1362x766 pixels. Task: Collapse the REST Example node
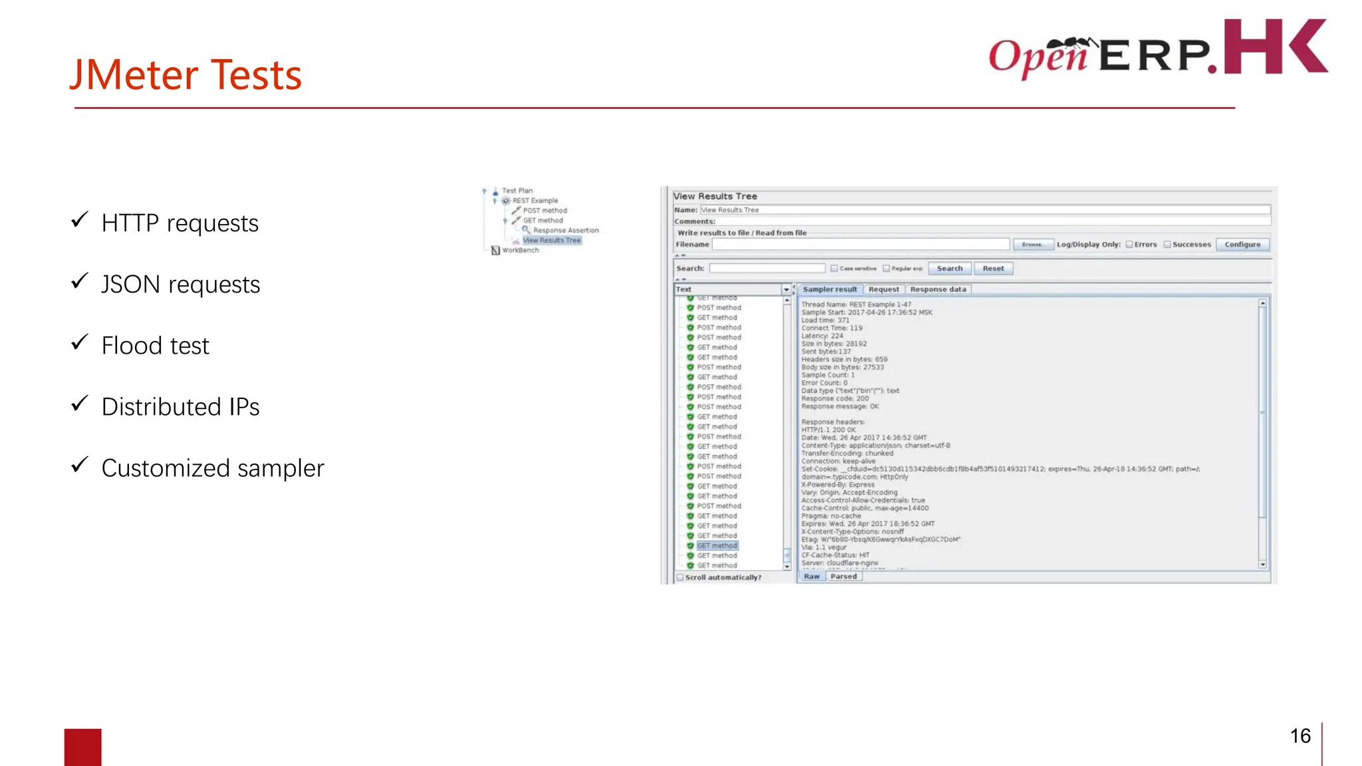[495, 201]
